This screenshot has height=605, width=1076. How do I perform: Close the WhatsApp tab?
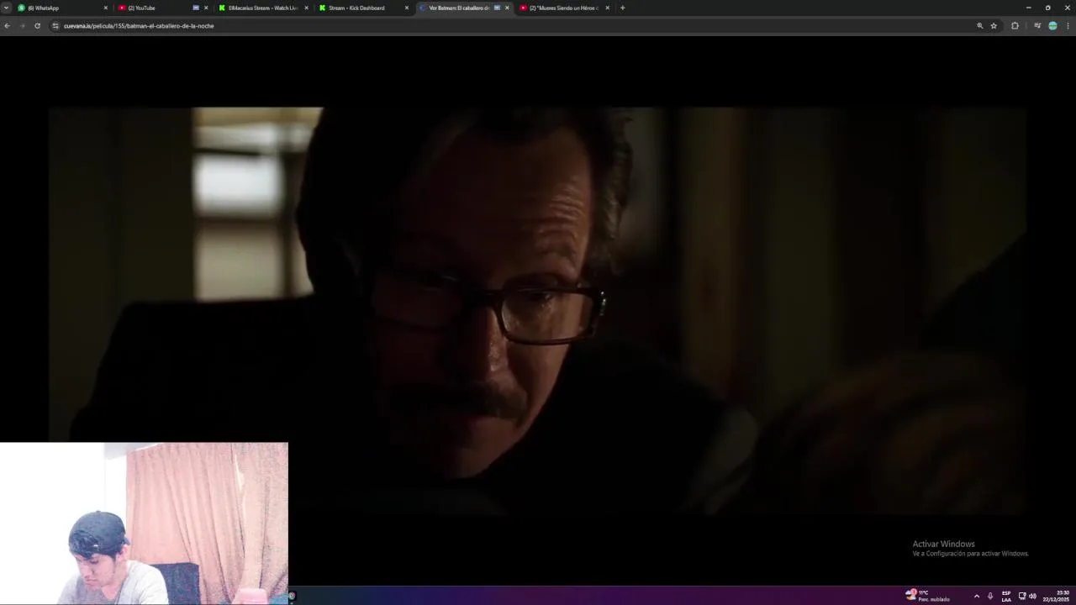coord(105,8)
